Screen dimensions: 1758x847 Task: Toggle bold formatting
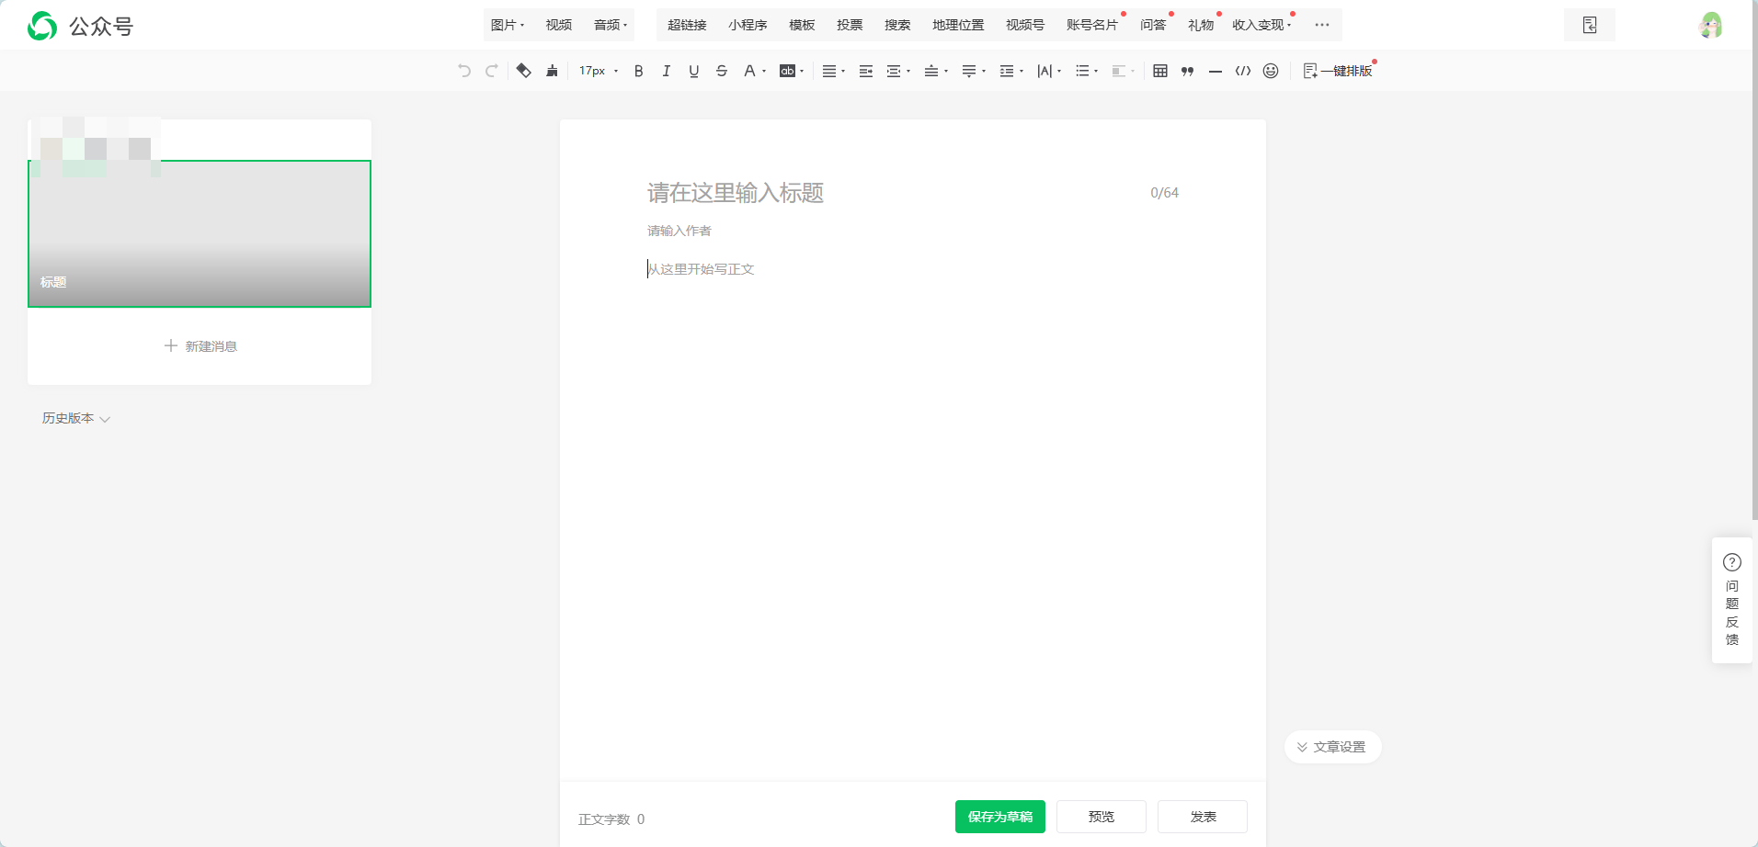638,71
